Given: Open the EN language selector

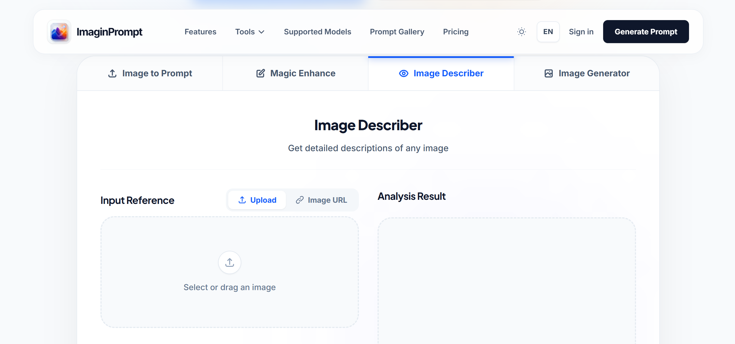Looking at the screenshot, I should [x=548, y=32].
